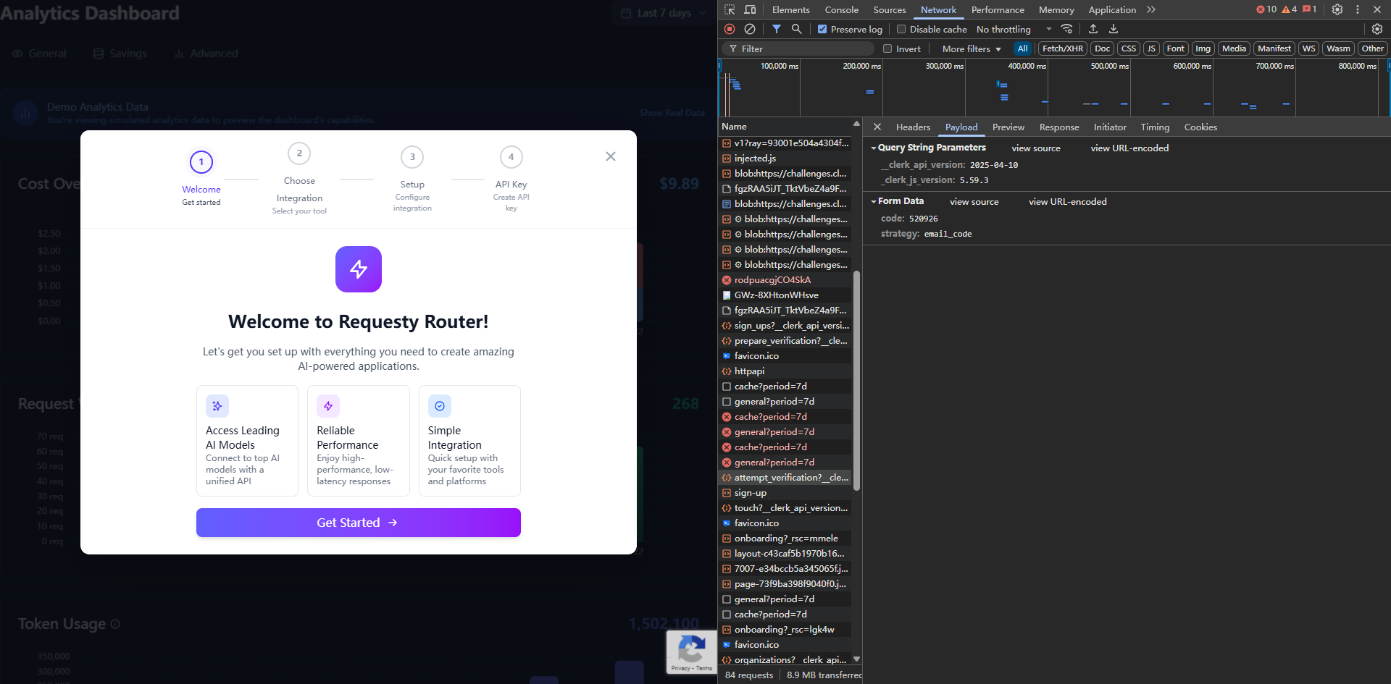Filter requests by CSS type
The width and height of the screenshot is (1391, 684).
tap(1129, 48)
